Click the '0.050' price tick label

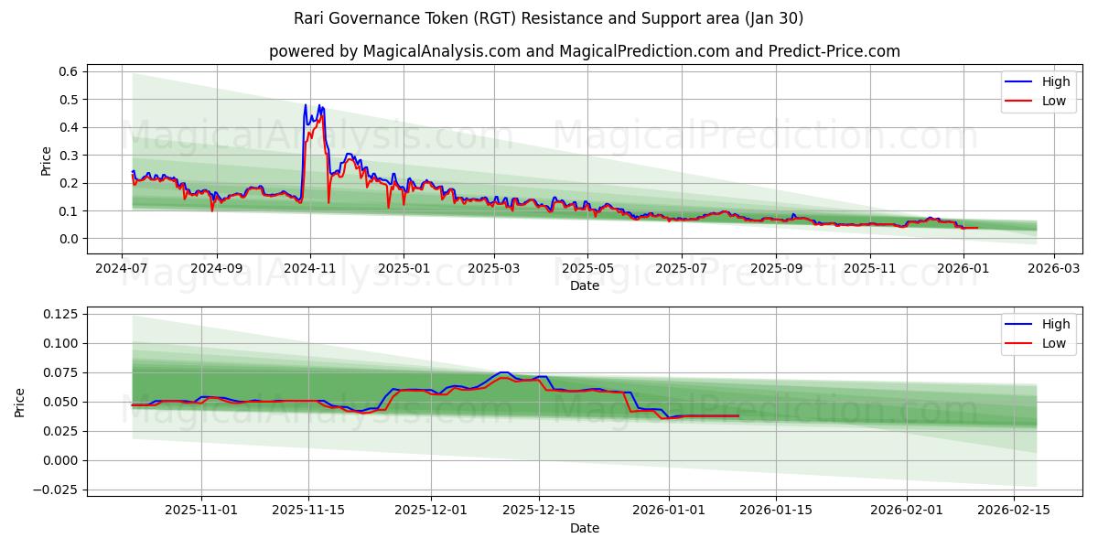coord(62,402)
